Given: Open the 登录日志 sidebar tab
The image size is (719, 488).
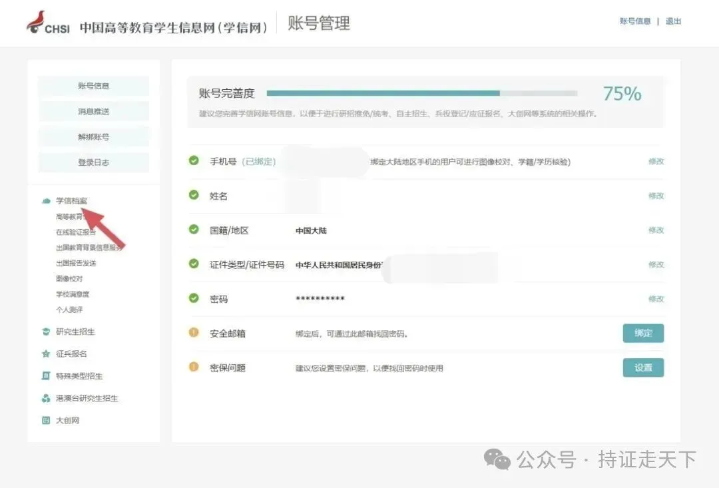Looking at the screenshot, I should click(94, 162).
